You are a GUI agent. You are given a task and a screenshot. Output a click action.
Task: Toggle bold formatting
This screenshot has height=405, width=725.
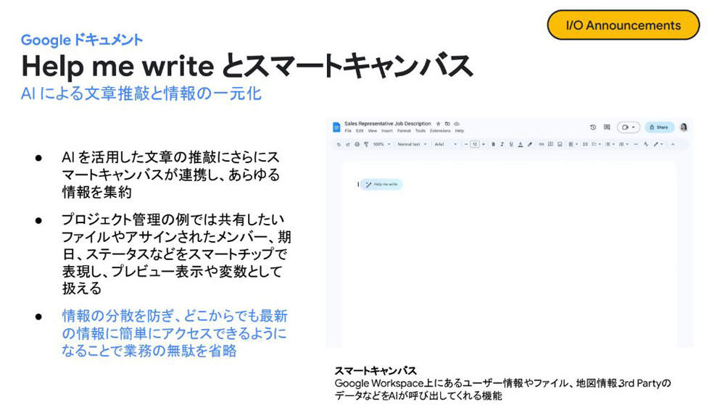pos(493,144)
